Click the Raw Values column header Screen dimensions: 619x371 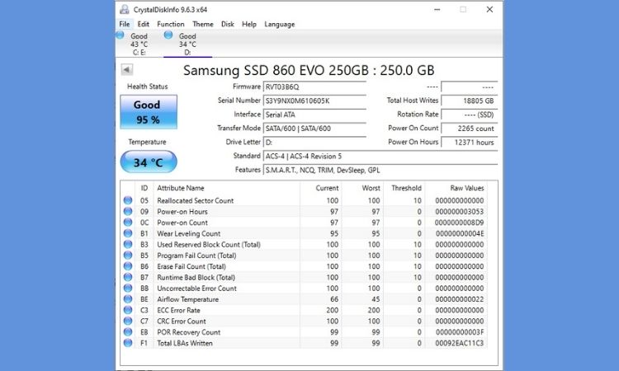point(467,188)
